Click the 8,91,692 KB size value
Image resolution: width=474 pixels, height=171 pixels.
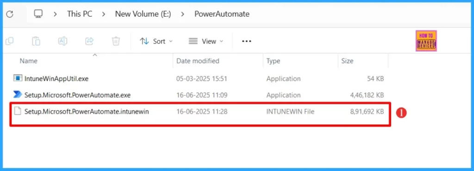click(367, 111)
